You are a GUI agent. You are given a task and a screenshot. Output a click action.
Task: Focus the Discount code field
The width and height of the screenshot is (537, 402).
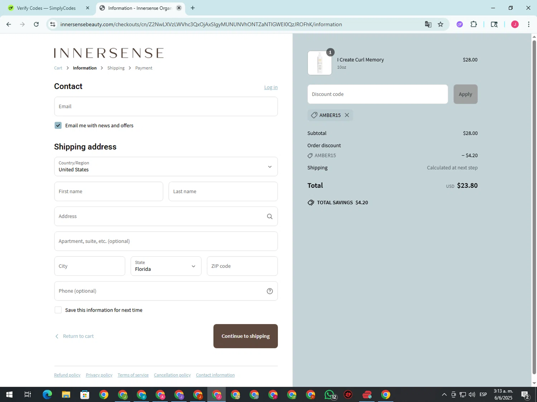377,94
